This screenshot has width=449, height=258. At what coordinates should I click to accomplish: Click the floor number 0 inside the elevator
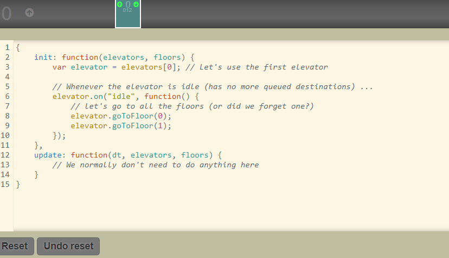tap(128, 4)
